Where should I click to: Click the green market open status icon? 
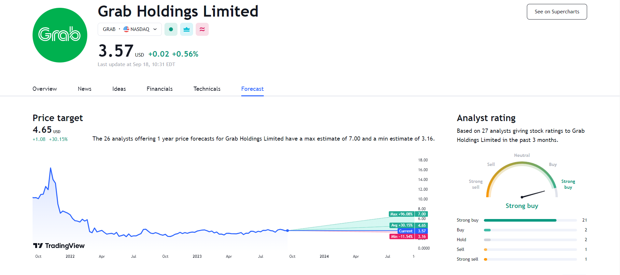171,29
